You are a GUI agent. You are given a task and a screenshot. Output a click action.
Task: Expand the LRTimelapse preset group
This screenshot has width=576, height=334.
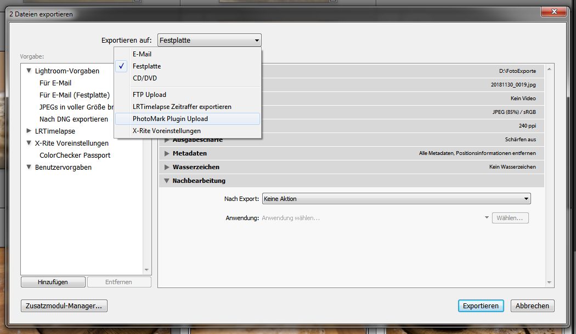(29, 131)
